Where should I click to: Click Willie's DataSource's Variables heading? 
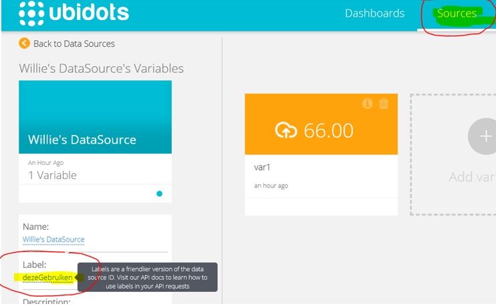tap(101, 69)
